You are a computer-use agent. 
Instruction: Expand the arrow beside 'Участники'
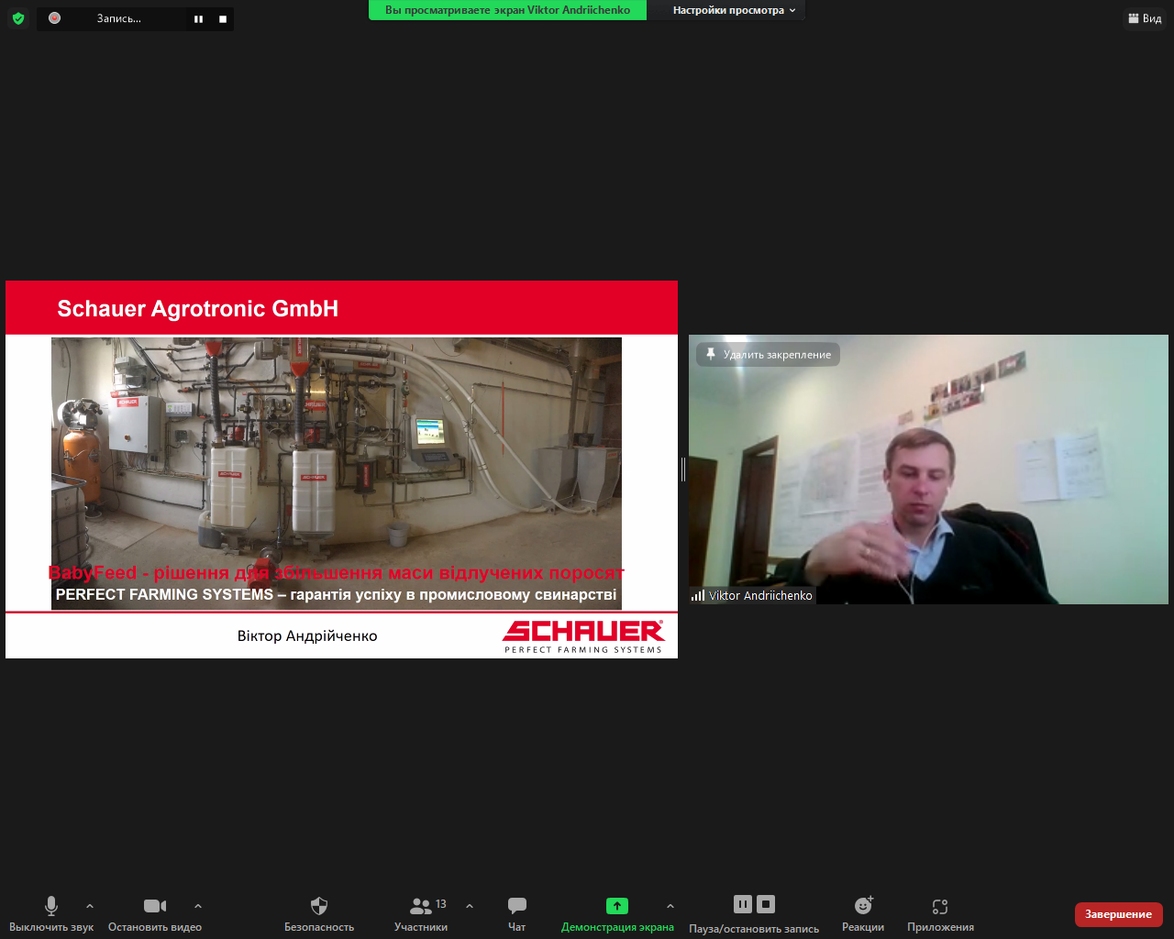coord(470,906)
